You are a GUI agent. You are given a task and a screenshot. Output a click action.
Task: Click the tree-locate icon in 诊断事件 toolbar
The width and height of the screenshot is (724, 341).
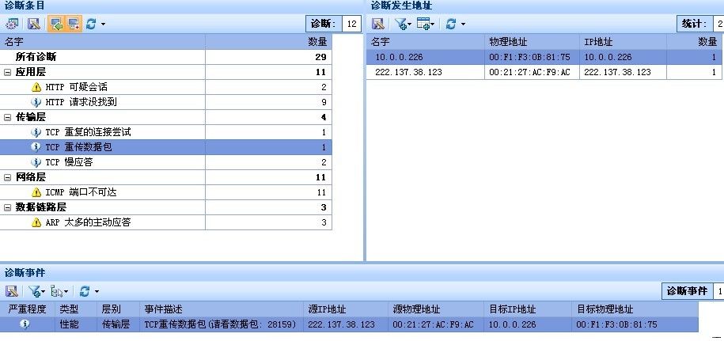point(57,291)
